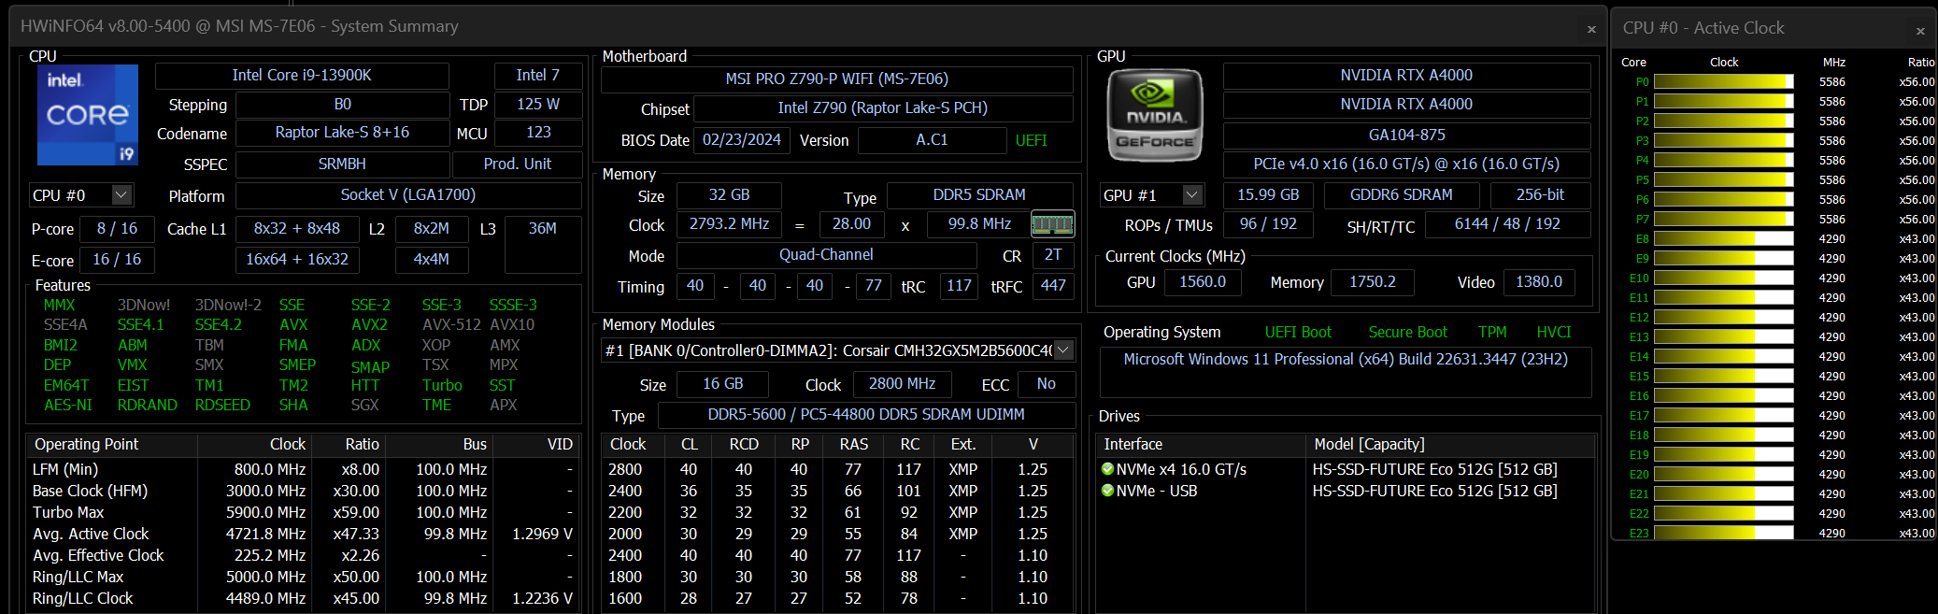Image resolution: width=1938 pixels, height=614 pixels.
Task: Click the green UEFI label beside BIOS version
Action: [1032, 140]
